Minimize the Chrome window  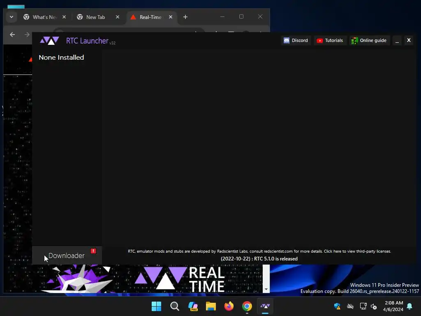coord(222,16)
